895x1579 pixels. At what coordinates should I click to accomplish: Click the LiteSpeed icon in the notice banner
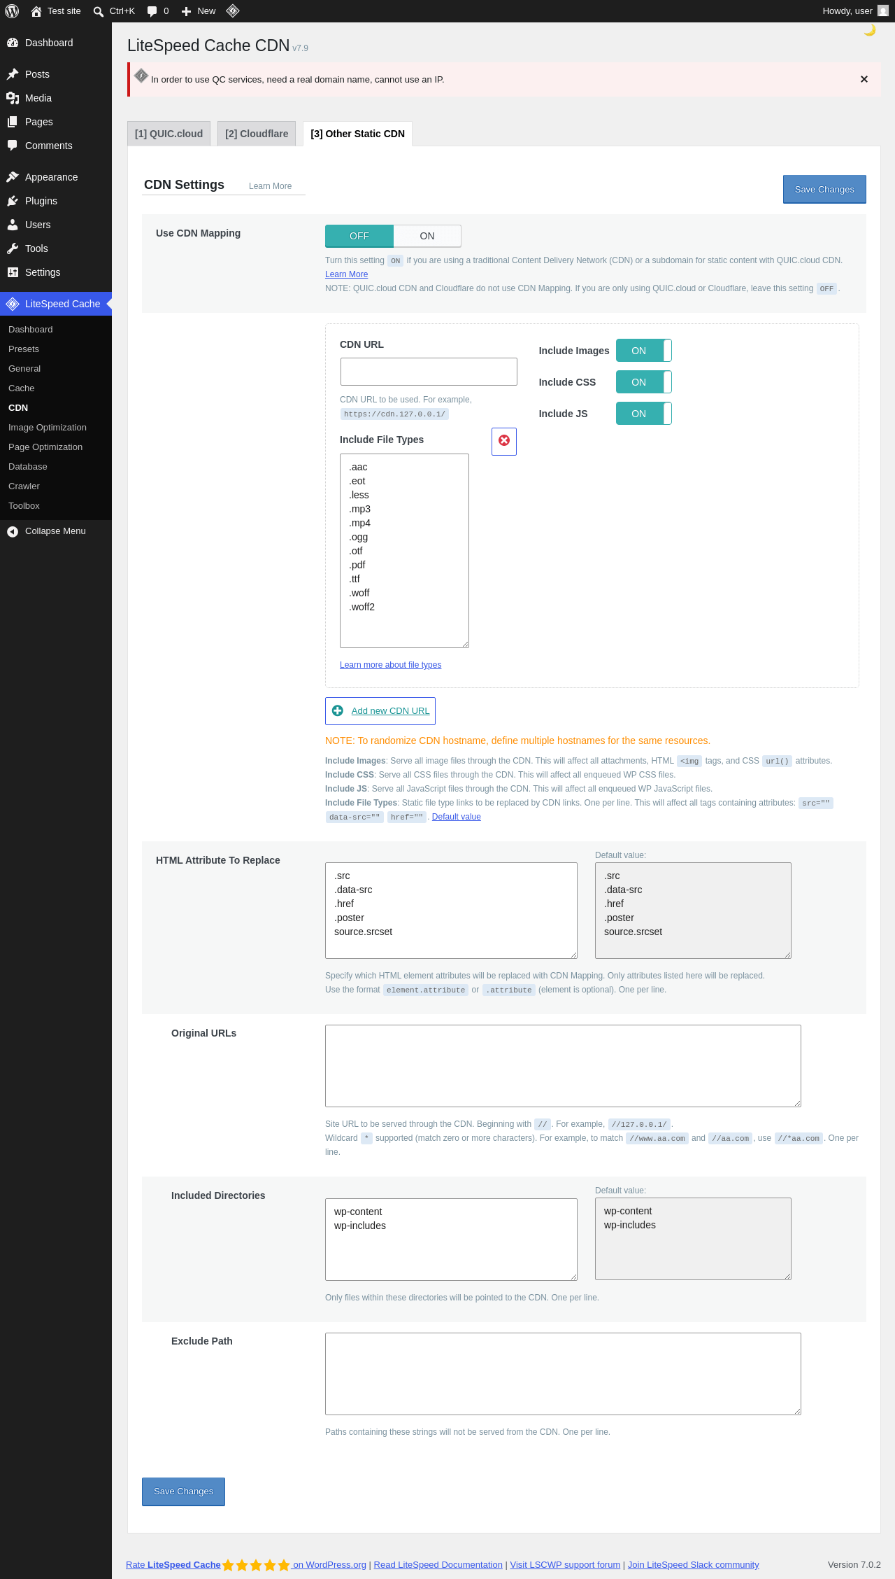click(141, 75)
